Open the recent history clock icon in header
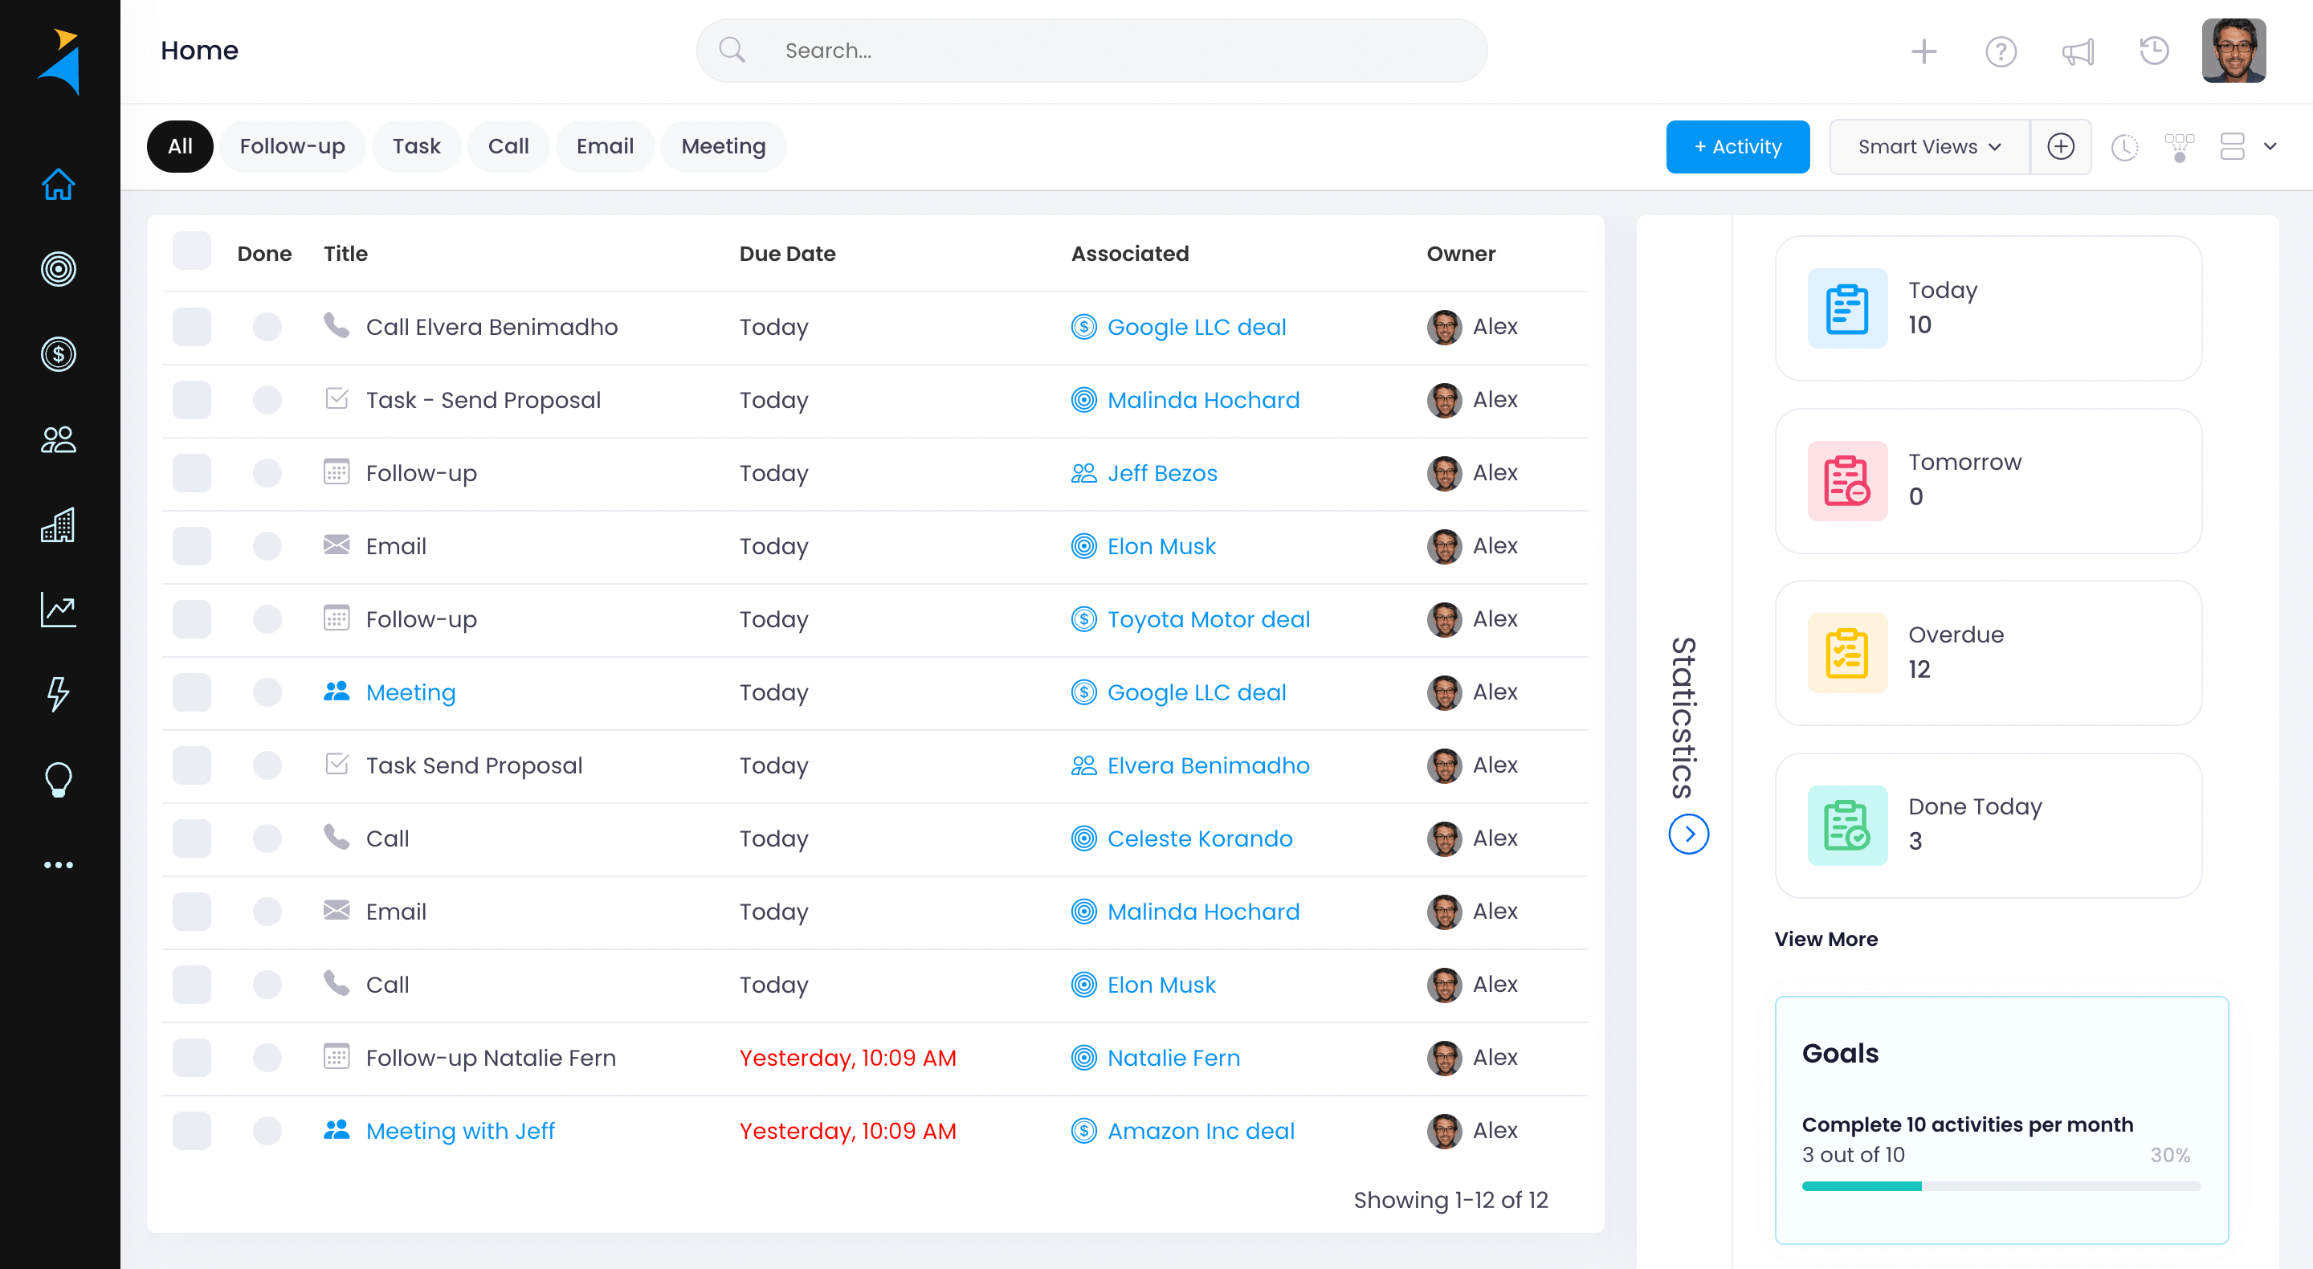Screen dimensions: 2313x1269 click(2154, 51)
